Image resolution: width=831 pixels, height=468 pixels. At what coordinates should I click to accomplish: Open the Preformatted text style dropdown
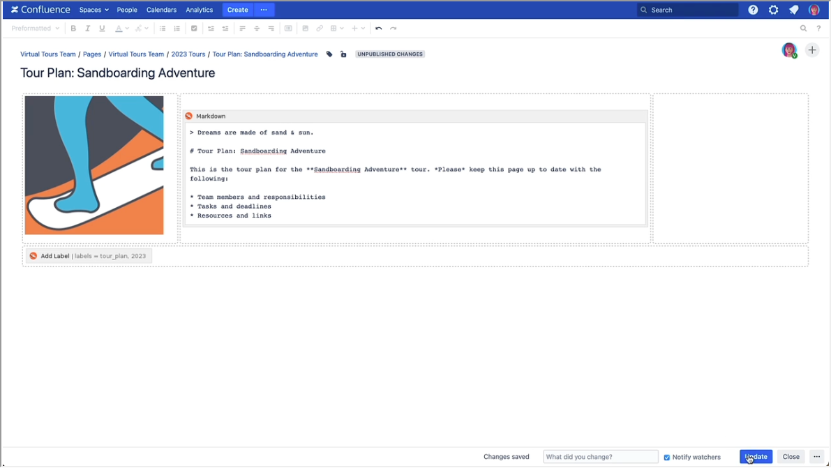point(33,28)
